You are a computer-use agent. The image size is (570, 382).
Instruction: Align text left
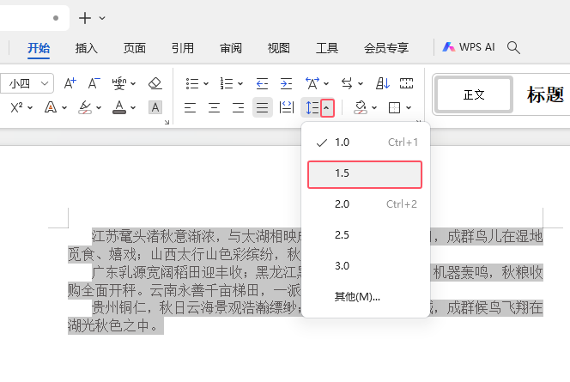(x=190, y=107)
